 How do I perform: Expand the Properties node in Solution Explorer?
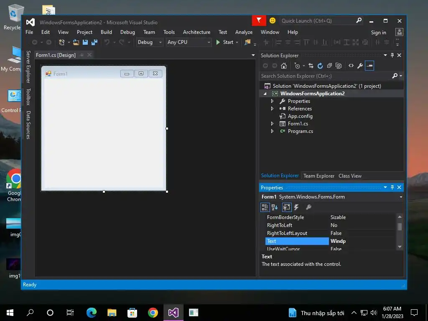click(x=272, y=101)
